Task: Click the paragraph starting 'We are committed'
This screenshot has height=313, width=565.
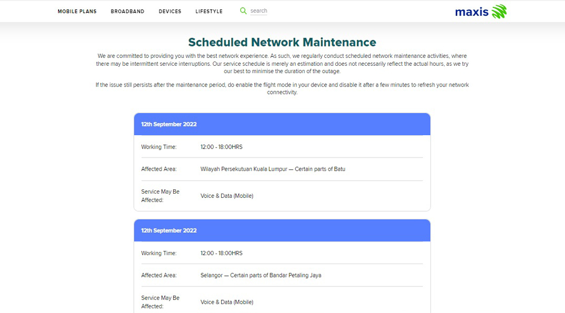Action: coord(282,64)
